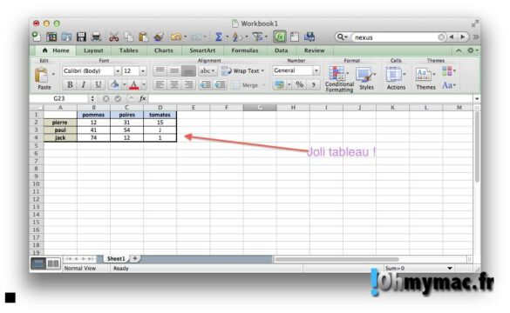Open the theme colors dropdown

pyautogui.click(x=449, y=70)
